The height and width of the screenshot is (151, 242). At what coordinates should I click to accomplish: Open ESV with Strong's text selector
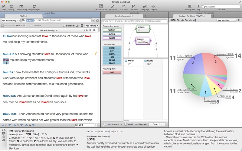click(x=11, y=20)
